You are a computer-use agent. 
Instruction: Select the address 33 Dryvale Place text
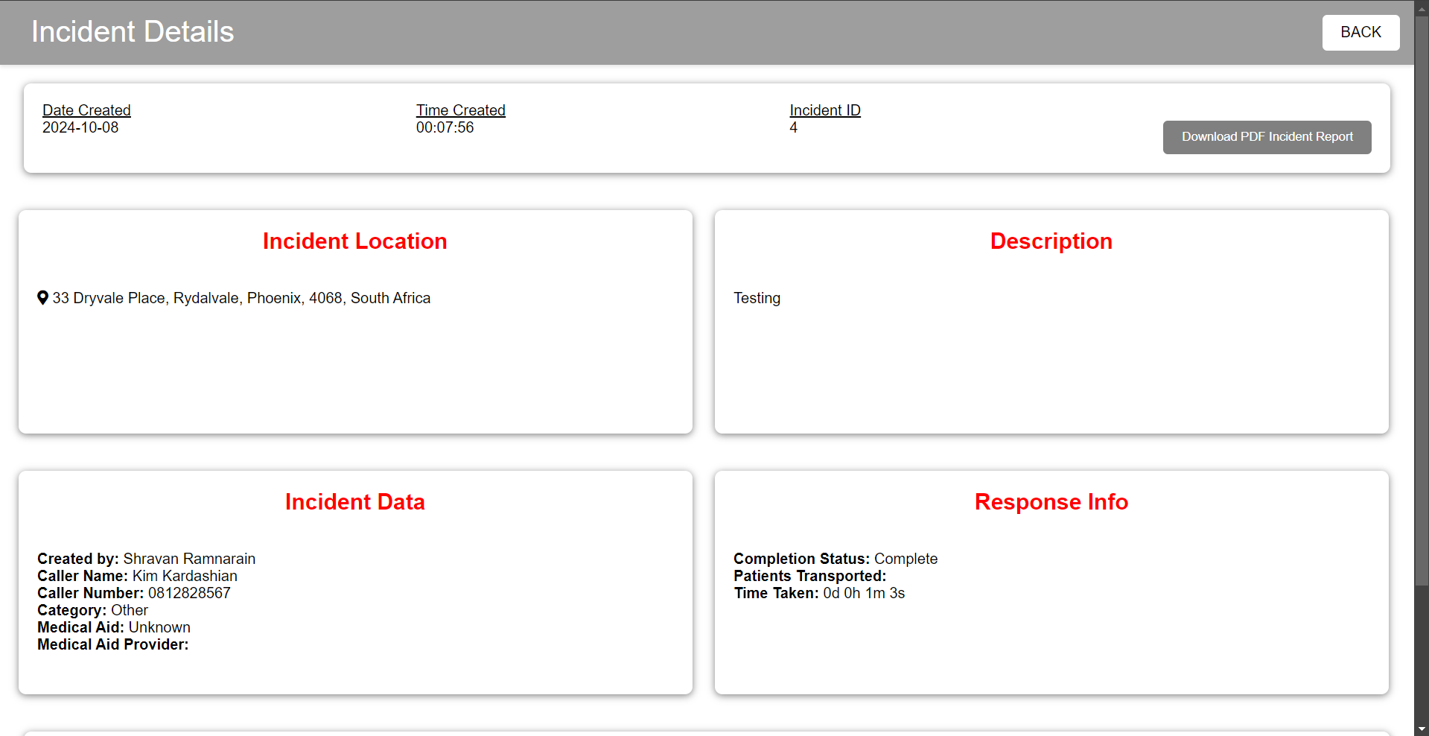pyautogui.click(x=241, y=298)
